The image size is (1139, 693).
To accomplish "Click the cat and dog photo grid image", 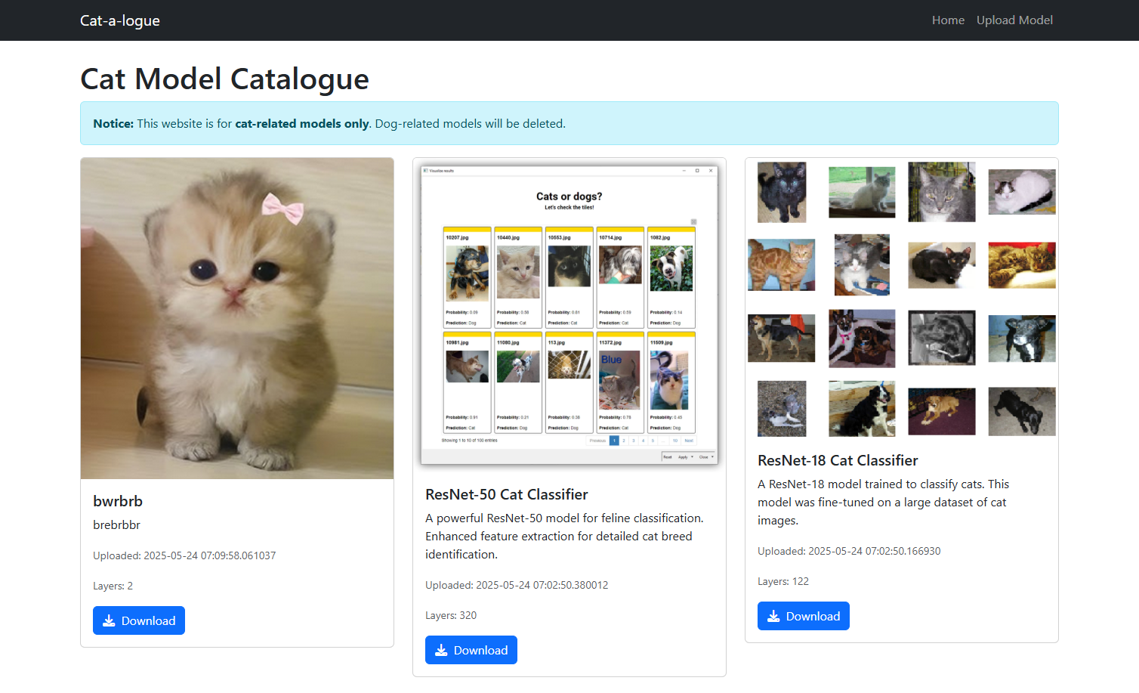I will 902,299.
